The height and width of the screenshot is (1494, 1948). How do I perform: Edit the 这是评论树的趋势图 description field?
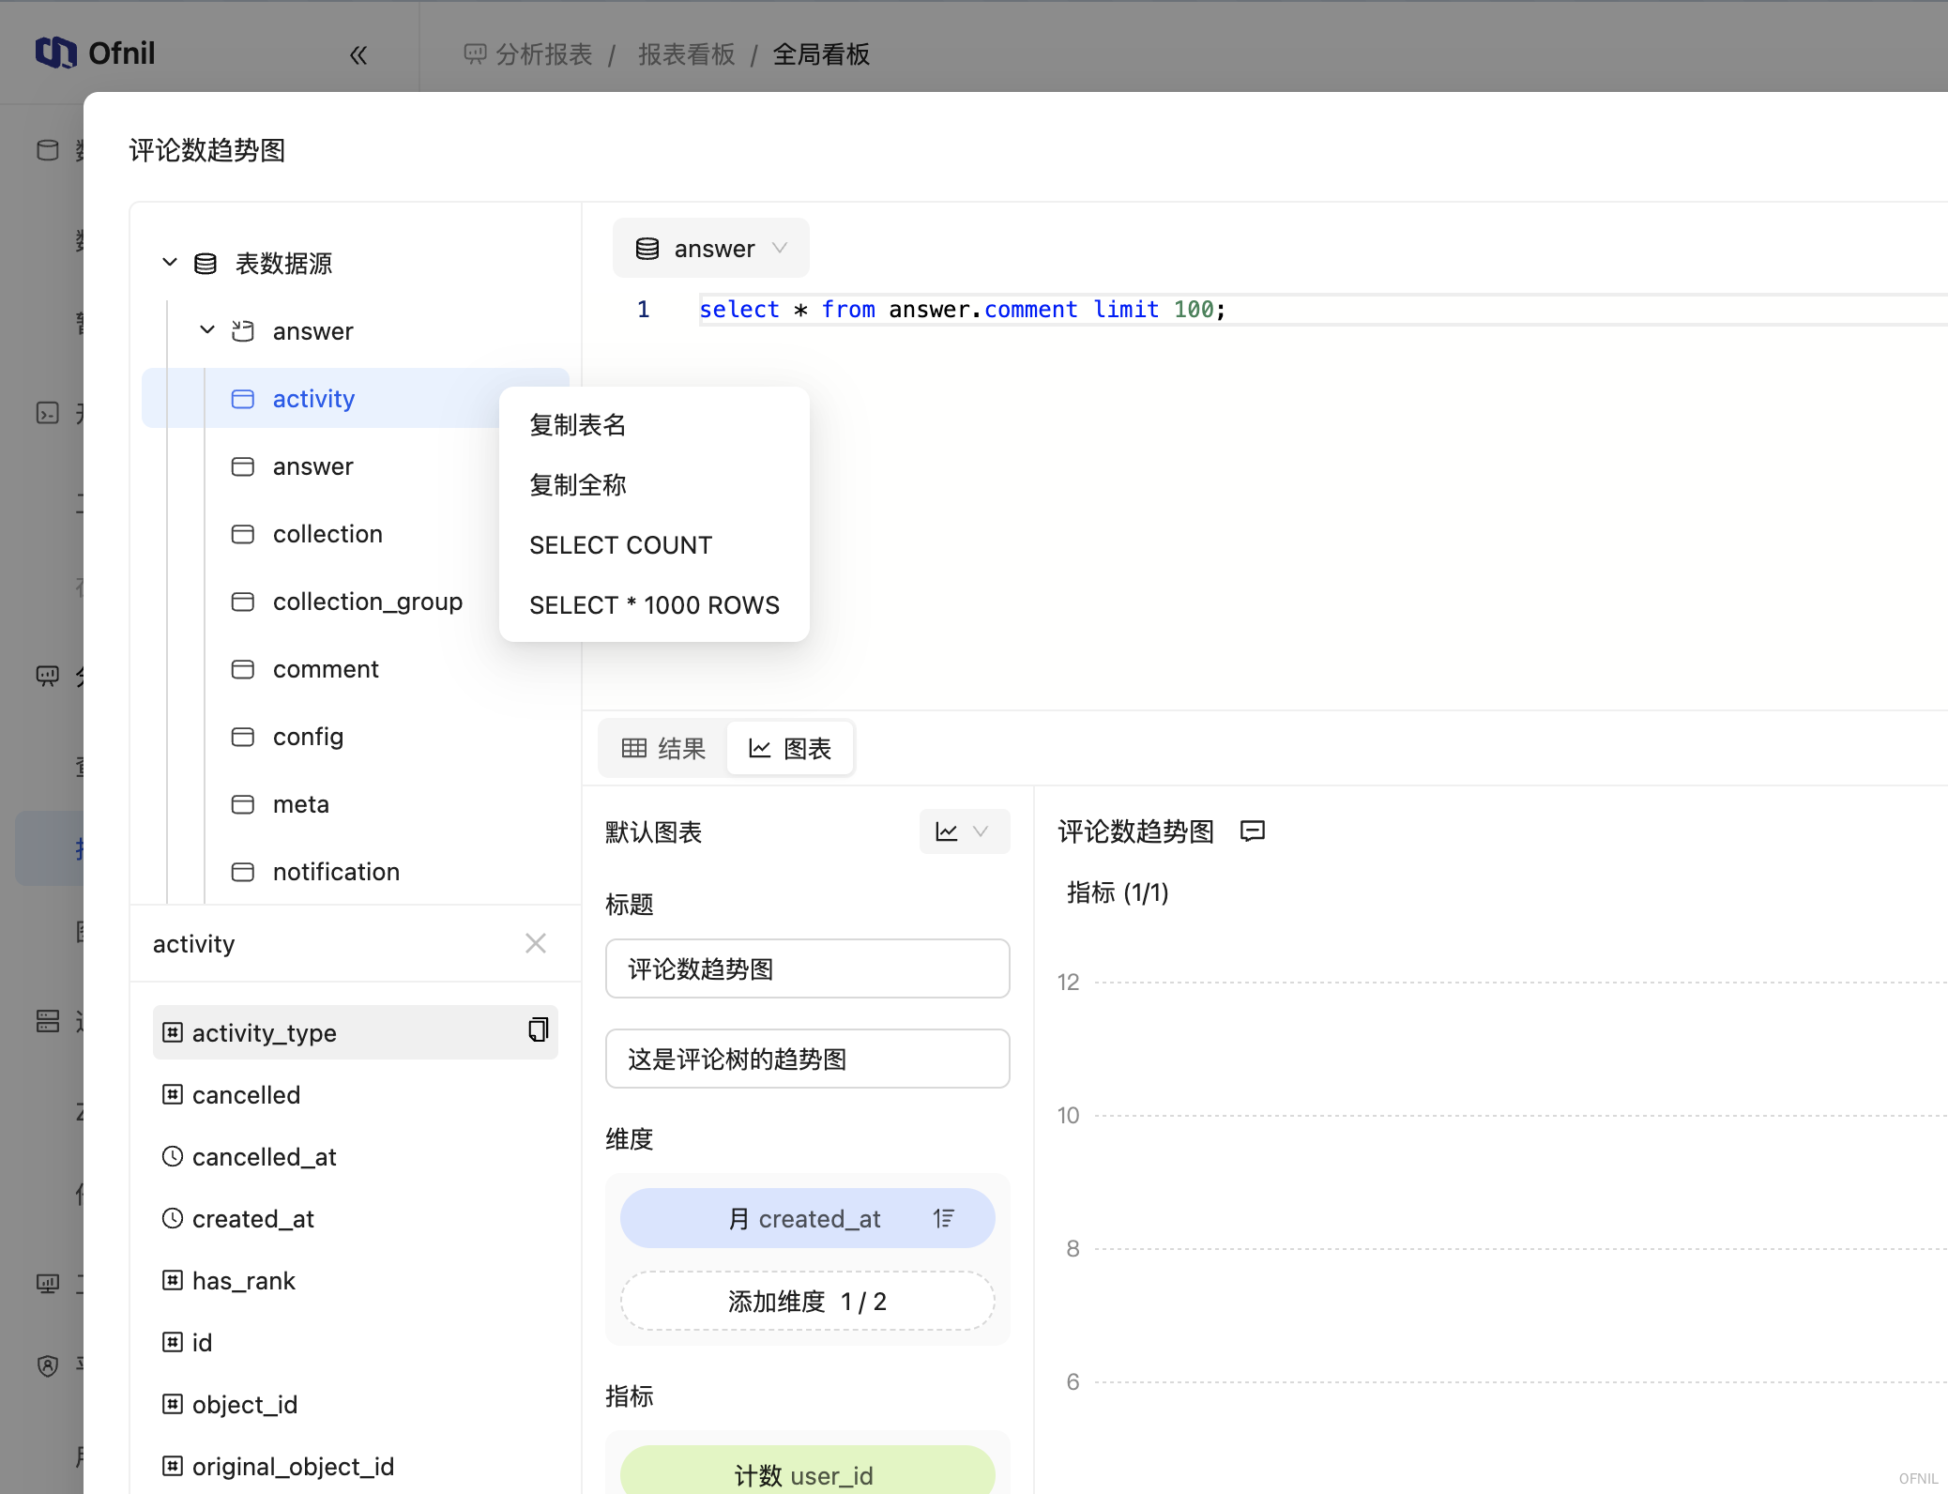(807, 1059)
